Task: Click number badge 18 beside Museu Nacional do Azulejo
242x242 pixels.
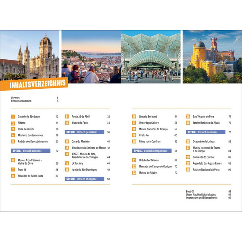Action: tap(134, 129)
